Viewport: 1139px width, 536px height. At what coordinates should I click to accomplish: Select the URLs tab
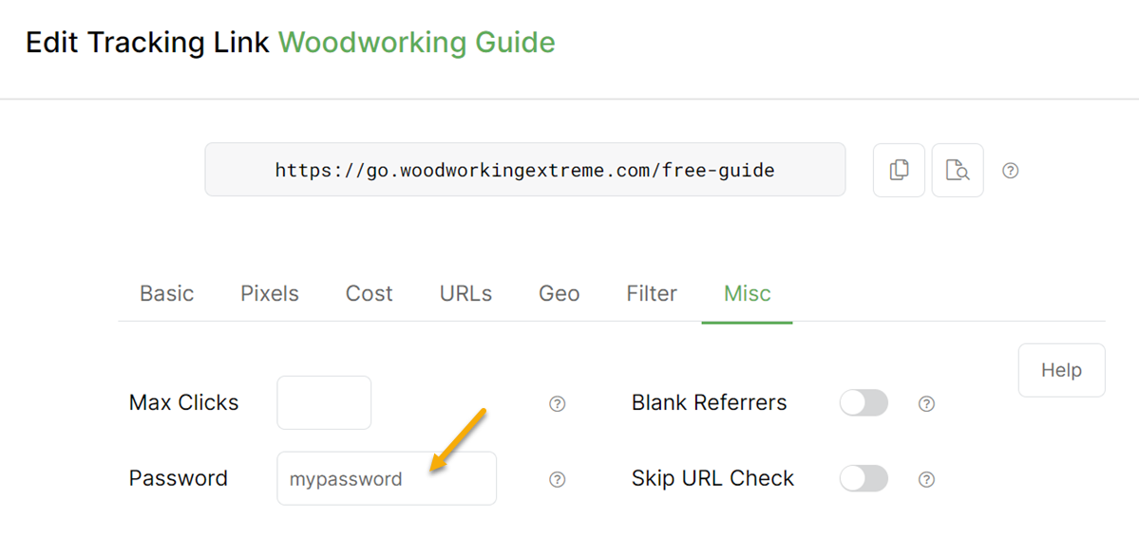click(465, 294)
